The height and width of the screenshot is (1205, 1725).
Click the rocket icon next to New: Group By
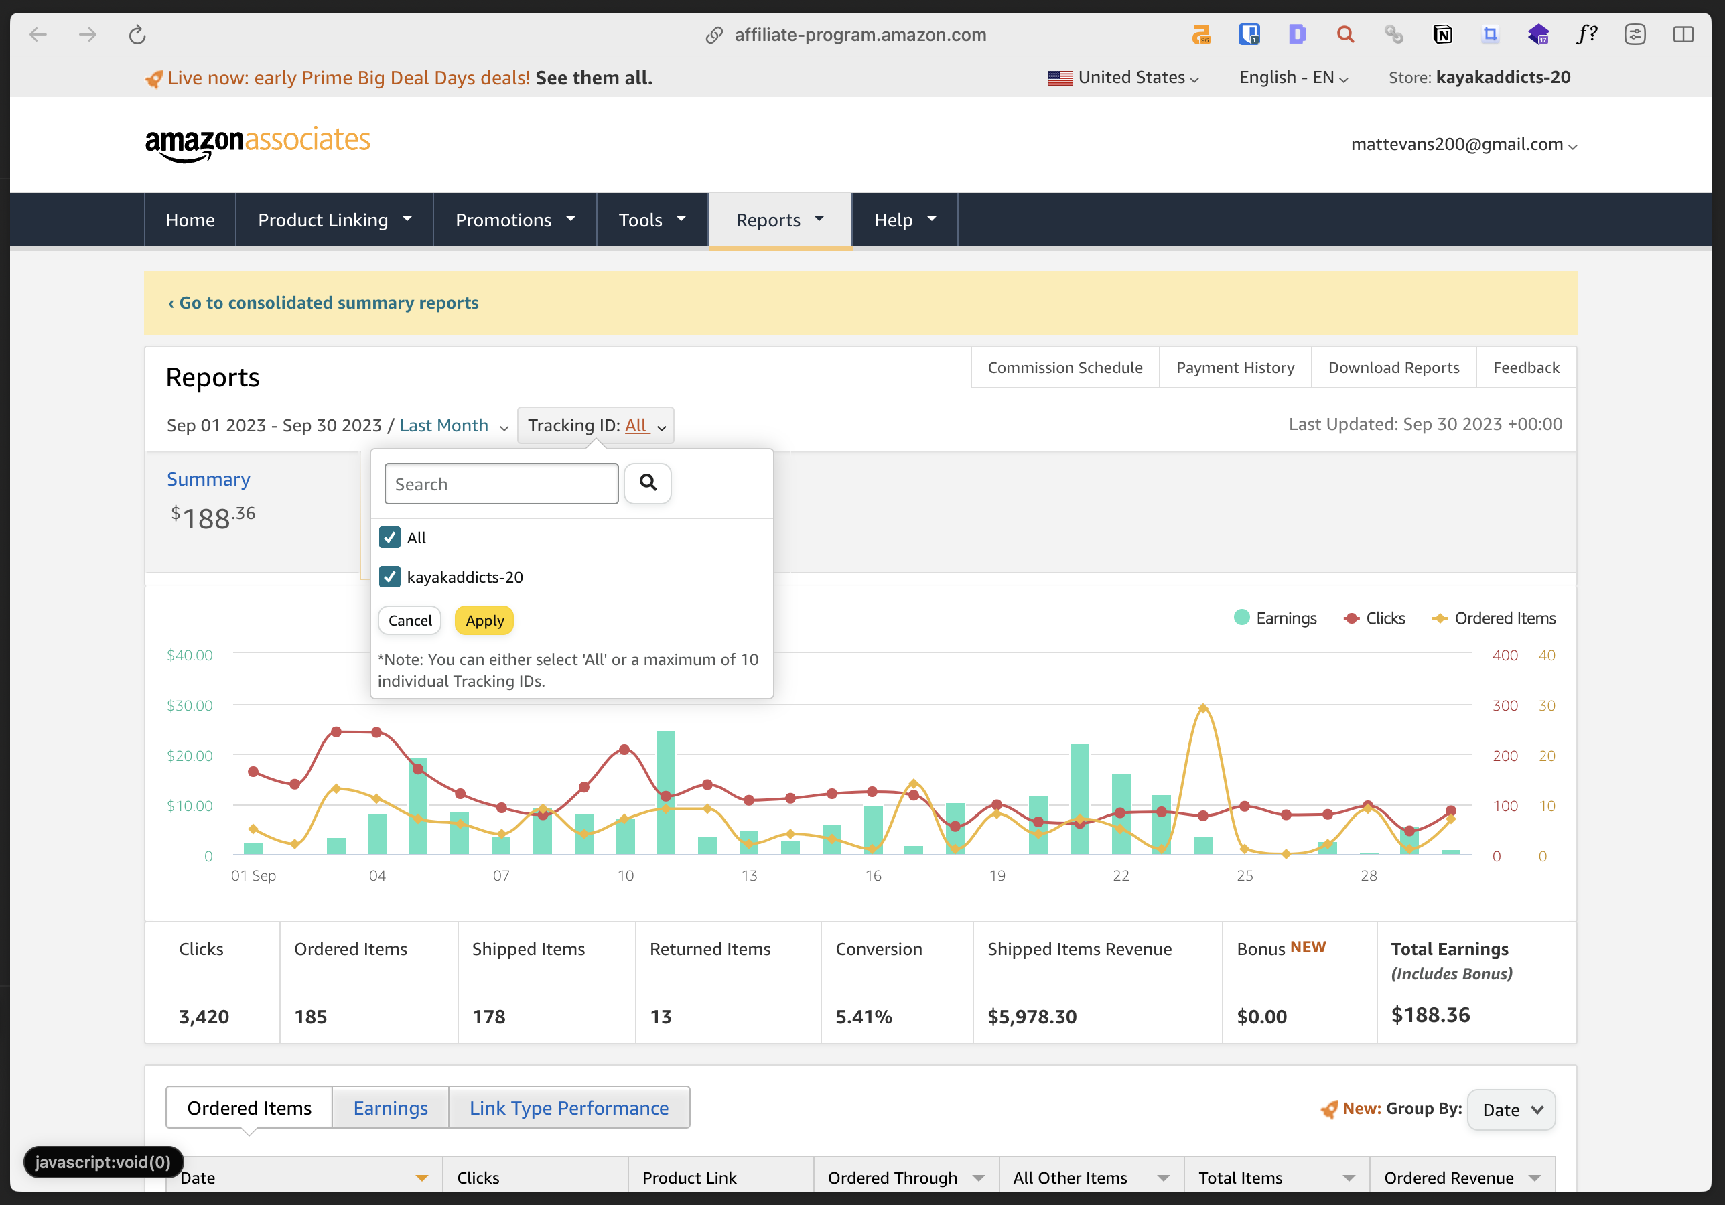tap(1329, 1109)
